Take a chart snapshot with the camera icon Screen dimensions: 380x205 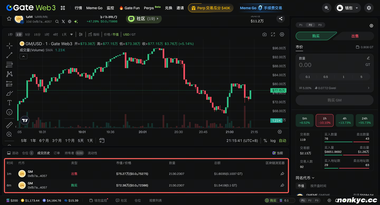click(x=265, y=34)
